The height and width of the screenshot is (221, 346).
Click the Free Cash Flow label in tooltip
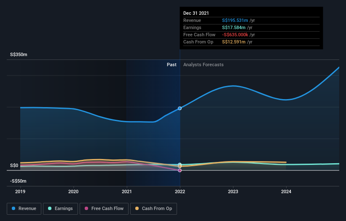coord(199,35)
